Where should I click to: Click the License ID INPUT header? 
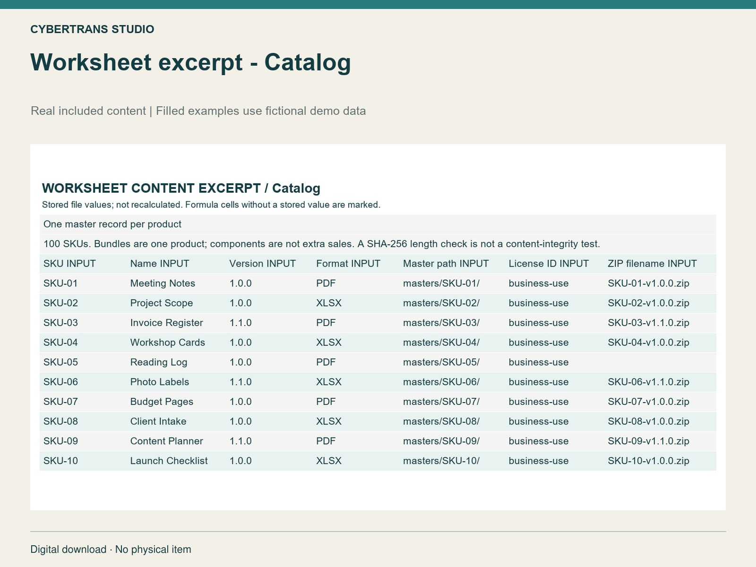click(549, 264)
